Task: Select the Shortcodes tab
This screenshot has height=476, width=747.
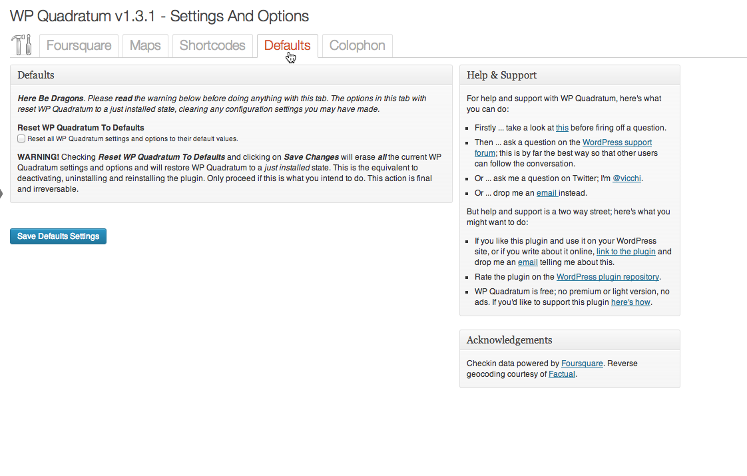Action: [212, 46]
